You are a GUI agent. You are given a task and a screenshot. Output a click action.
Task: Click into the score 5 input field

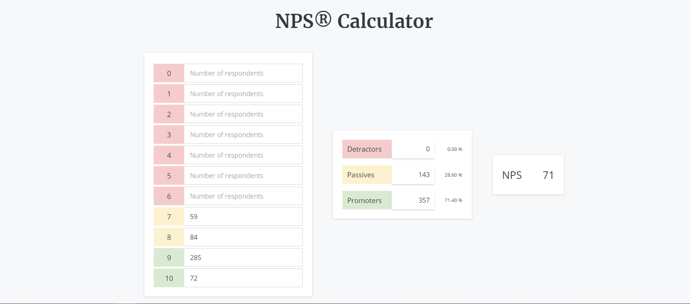[243, 175]
